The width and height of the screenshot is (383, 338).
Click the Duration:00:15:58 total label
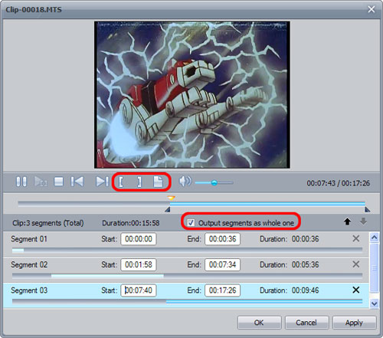[x=131, y=223]
